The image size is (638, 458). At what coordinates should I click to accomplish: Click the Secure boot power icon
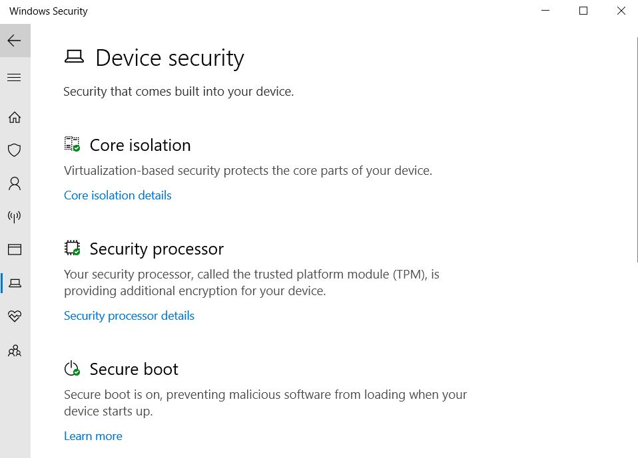coord(73,368)
